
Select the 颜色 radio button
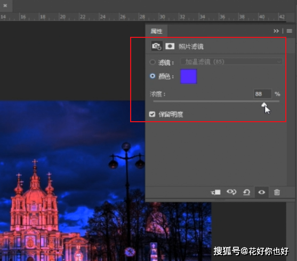coord(152,76)
